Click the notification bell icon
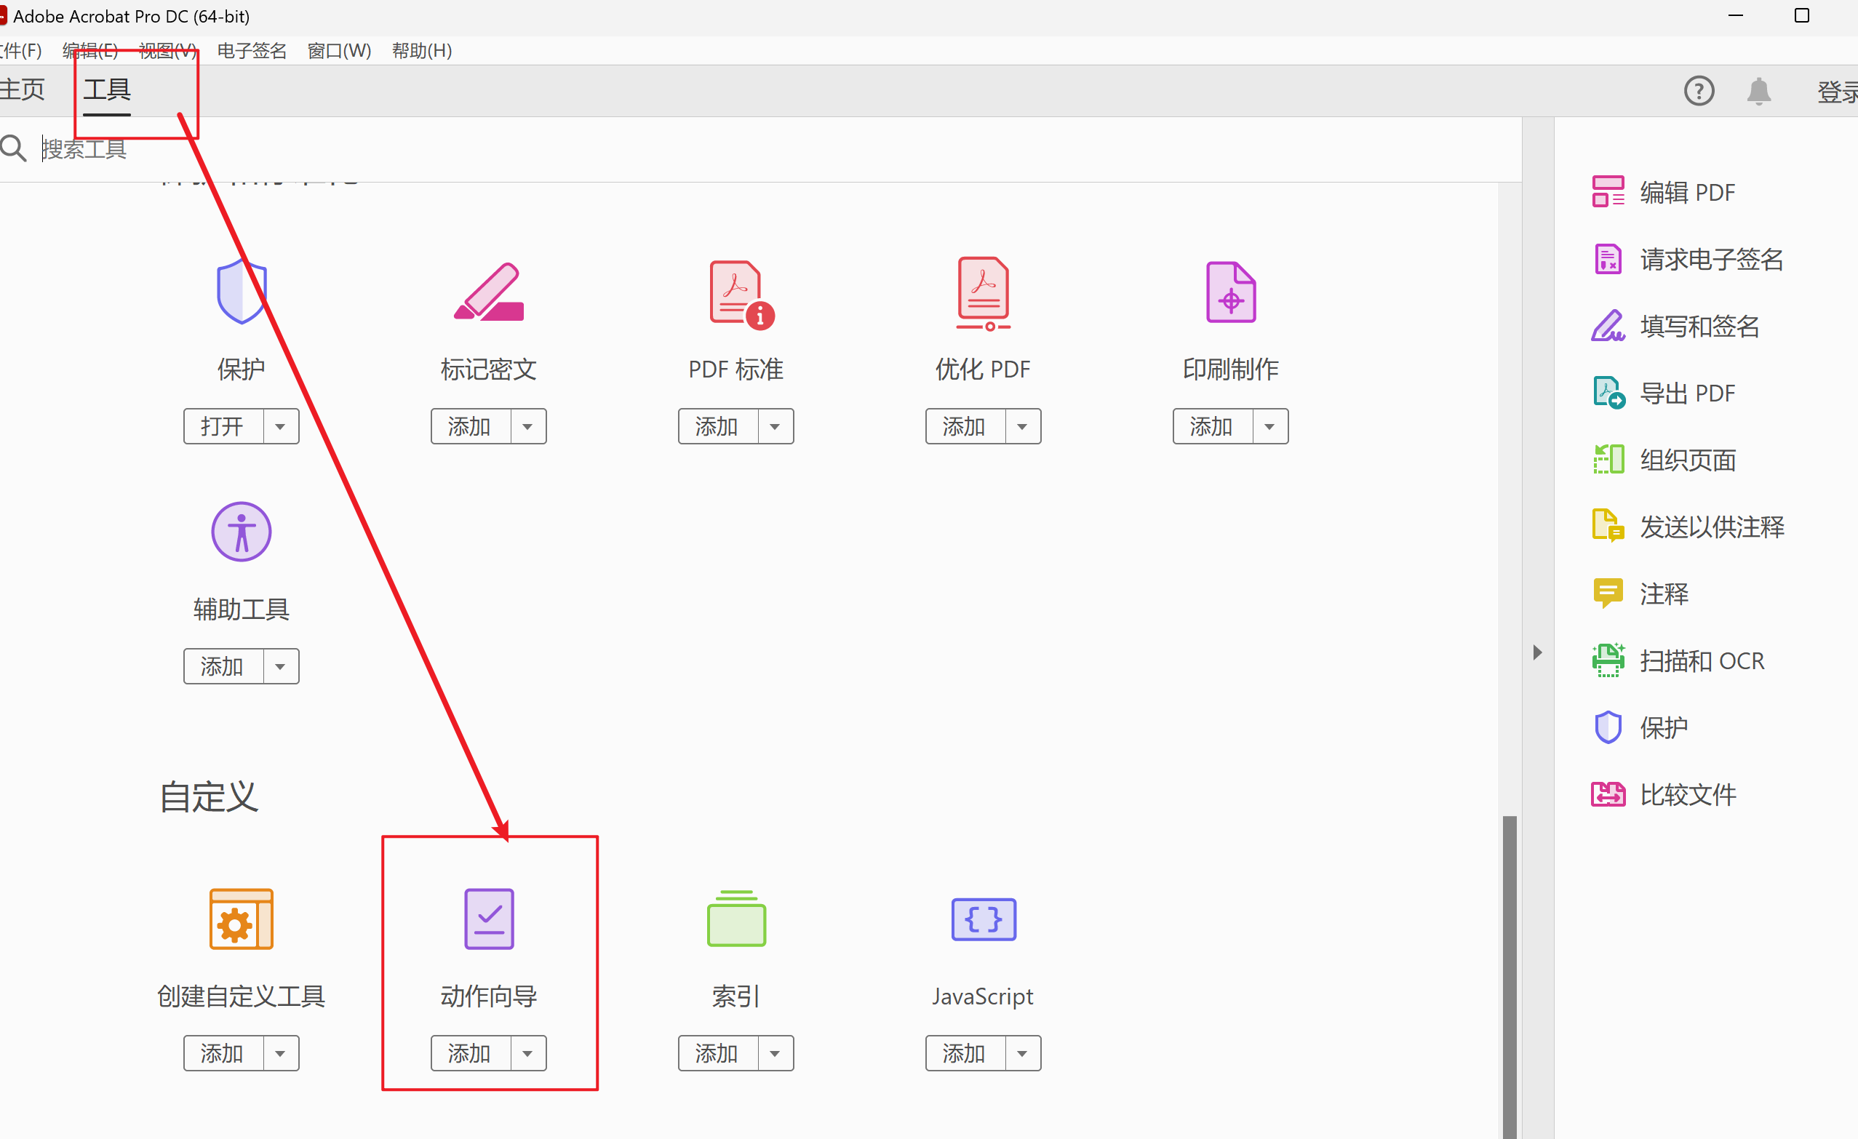 [x=1758, y=92]
